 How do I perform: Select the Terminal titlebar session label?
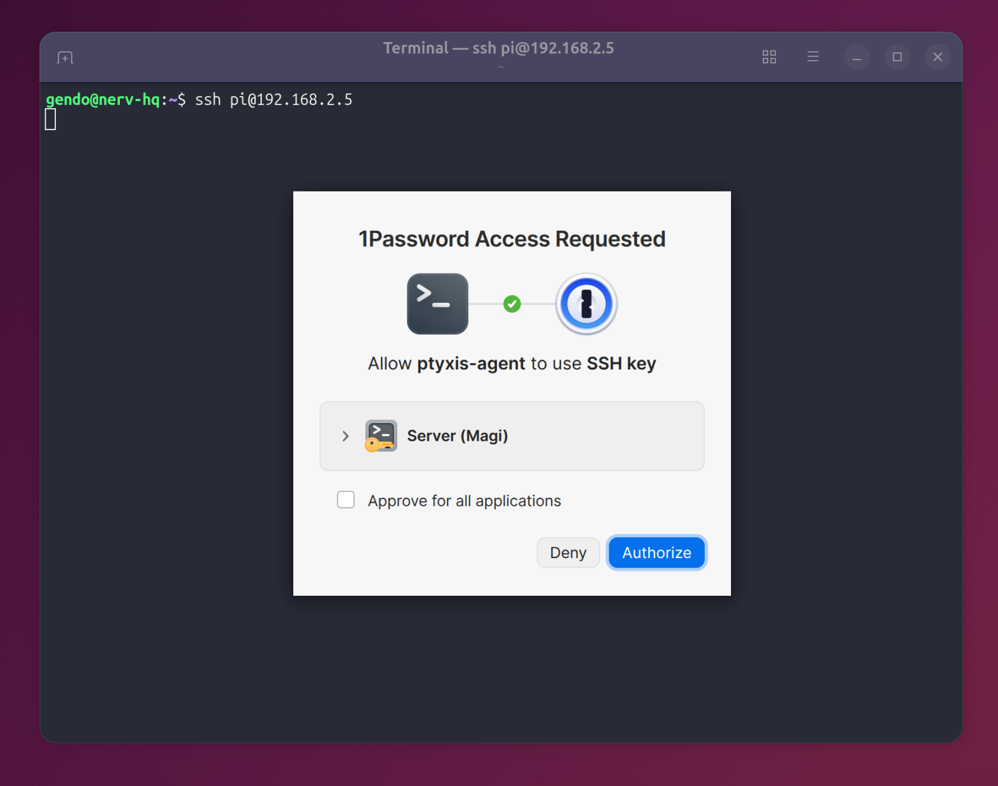[498, 47]
